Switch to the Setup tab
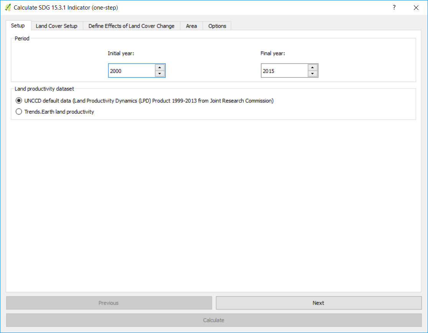428x333 pixels. tap(18, 26)
